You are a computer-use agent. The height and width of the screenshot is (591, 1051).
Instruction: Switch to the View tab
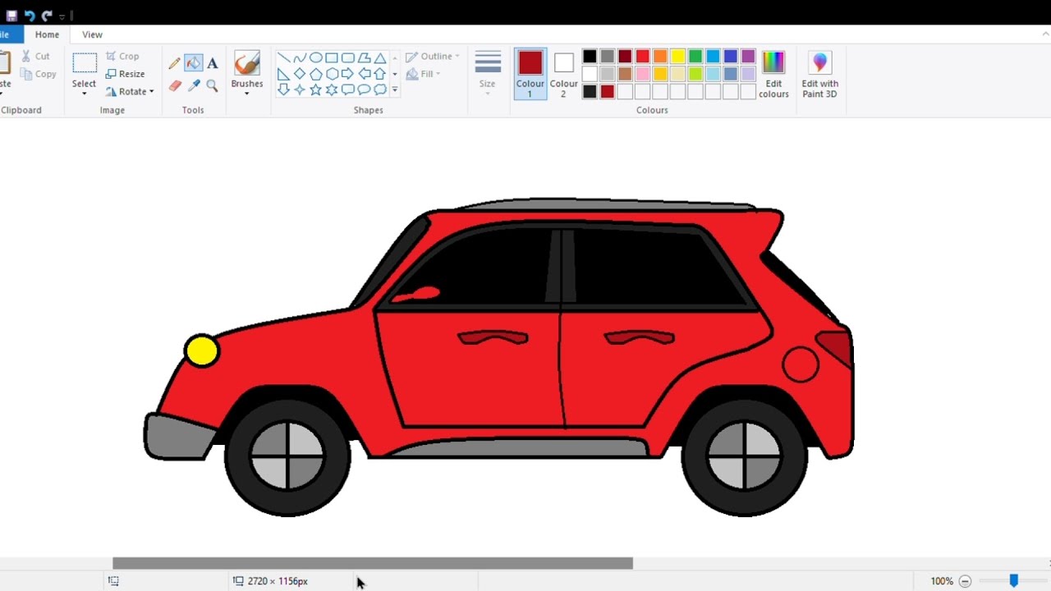(92, 34)
